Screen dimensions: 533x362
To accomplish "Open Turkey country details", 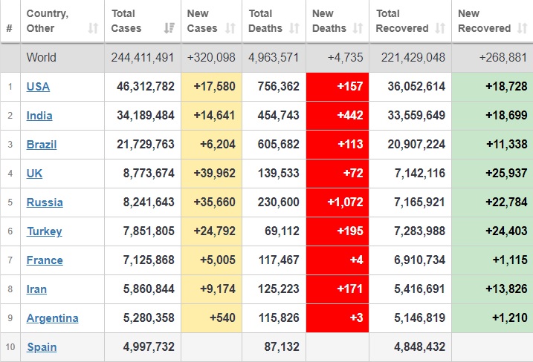I will [x=44, y=231].
